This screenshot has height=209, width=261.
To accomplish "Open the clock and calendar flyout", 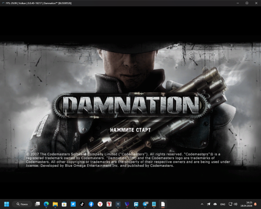I will pos(246,204).
